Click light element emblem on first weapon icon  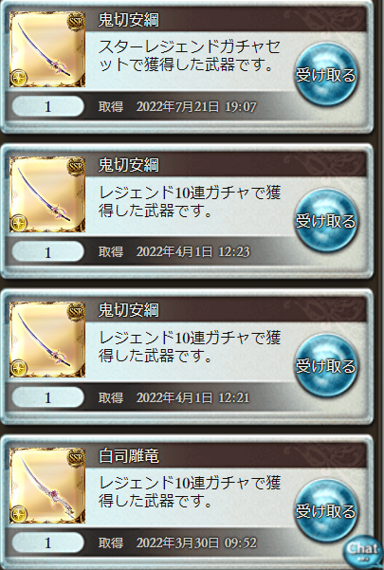coord(19,78)
